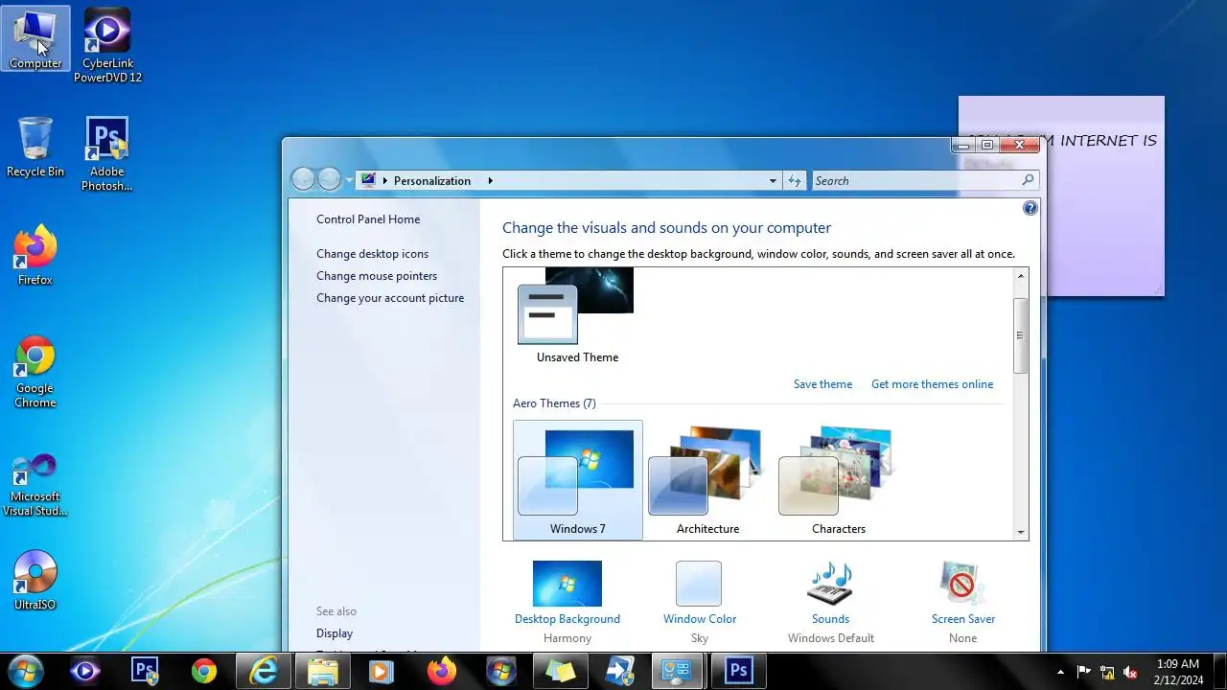Select the Architecture theme
The width and height of the screenshot is (1227, 690).
(x=708, y=480)
